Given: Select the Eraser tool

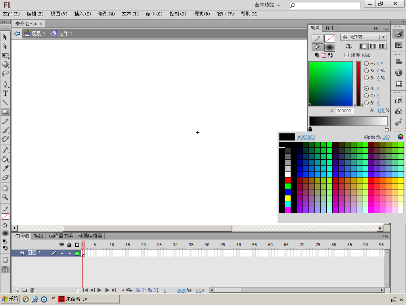Looking at the screenshot, I should tap(5, 178).
